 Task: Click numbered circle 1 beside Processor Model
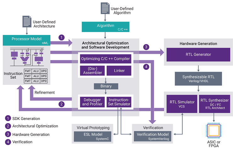click(62, 38)
